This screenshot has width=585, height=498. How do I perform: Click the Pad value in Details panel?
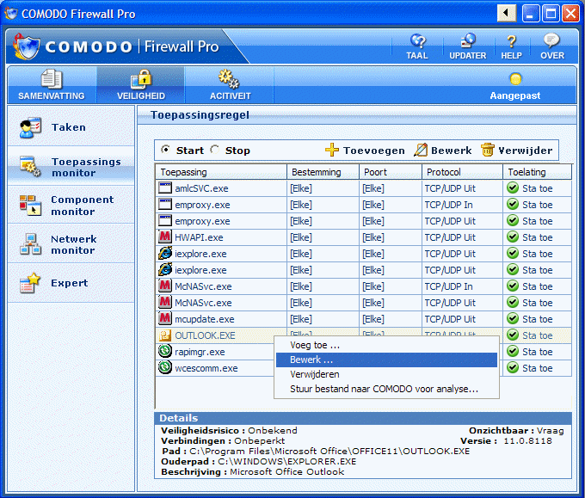[329, 451]
